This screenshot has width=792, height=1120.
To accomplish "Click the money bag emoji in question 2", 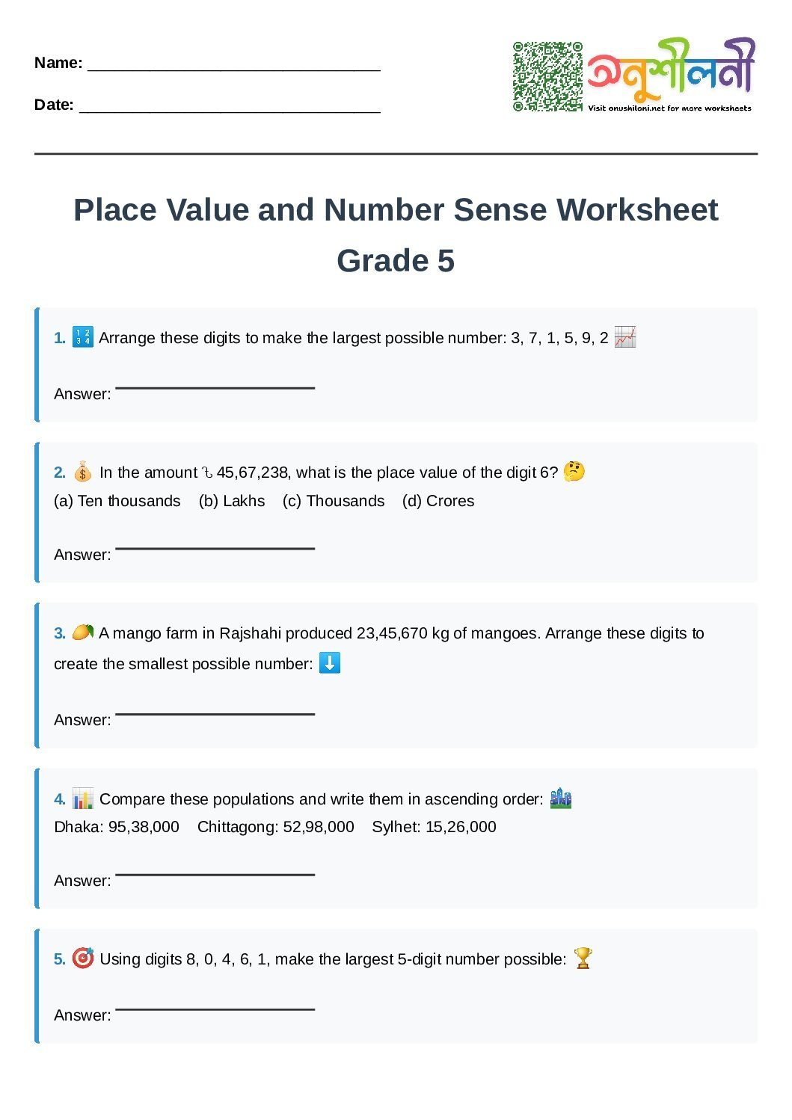I will [82, 473].
